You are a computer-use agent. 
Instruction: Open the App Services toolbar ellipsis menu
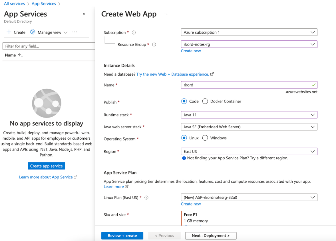[x=75, y=32]
